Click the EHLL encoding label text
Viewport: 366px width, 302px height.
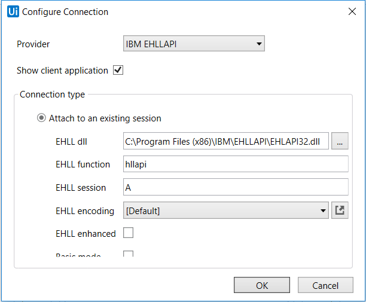[x=85, y=211]
